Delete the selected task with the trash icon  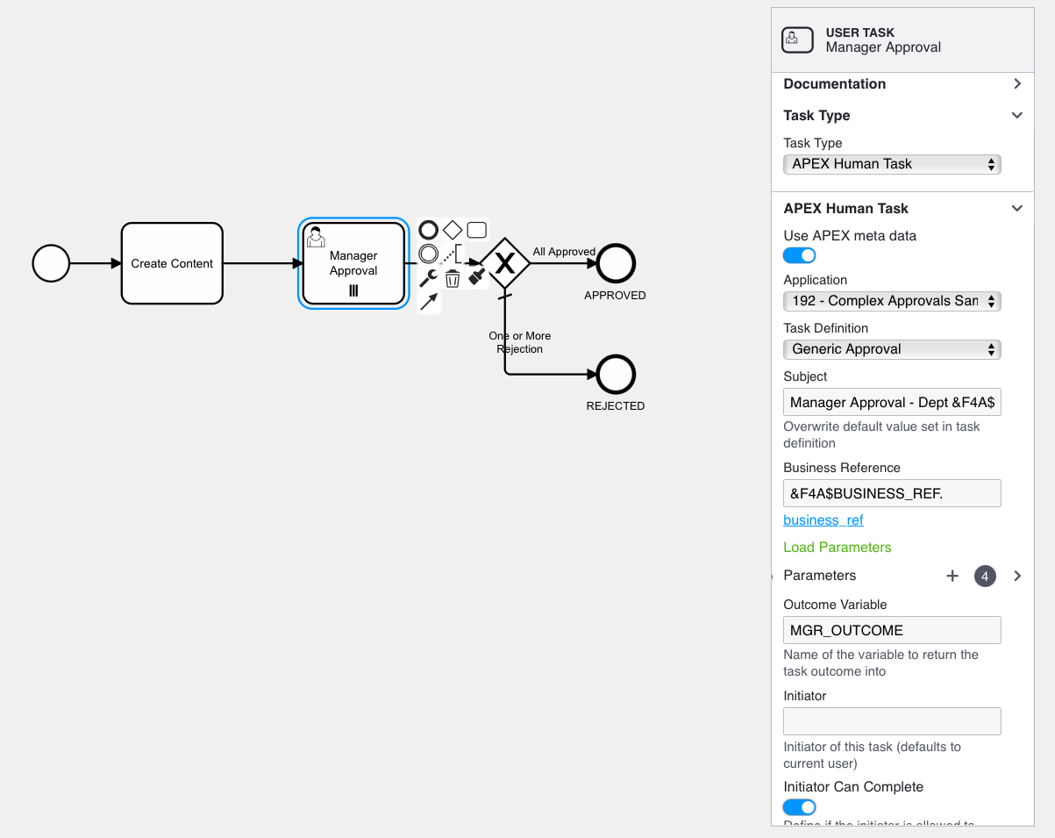click(x=453, y=279)
